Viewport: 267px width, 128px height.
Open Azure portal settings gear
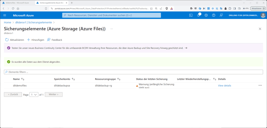(206, 15)
